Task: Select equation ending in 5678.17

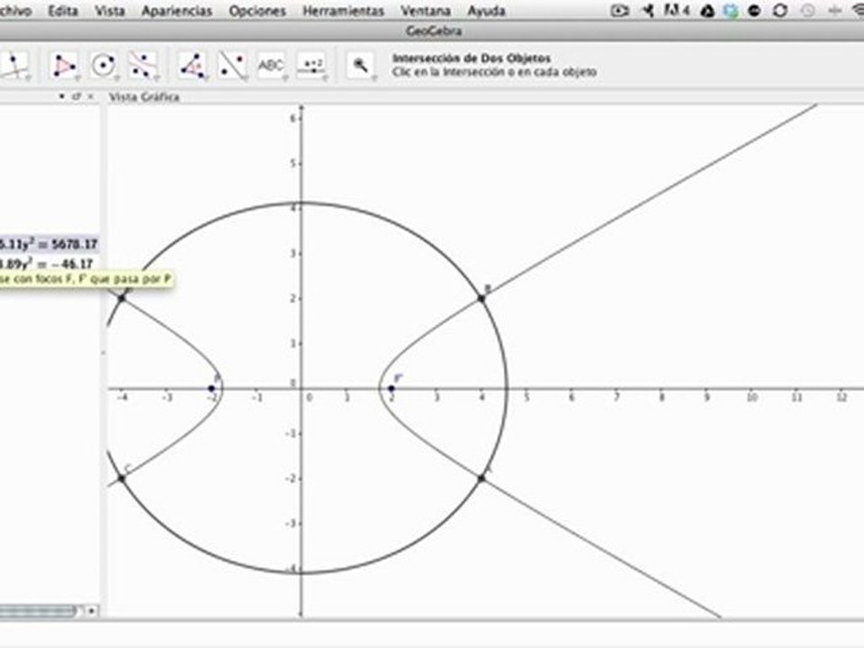Action: click(x=49, y=244)
